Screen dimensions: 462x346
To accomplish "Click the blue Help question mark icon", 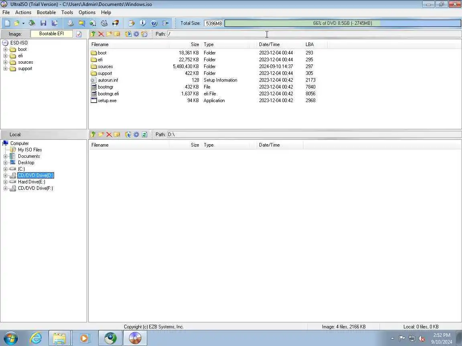I will [x=154, y=23].
